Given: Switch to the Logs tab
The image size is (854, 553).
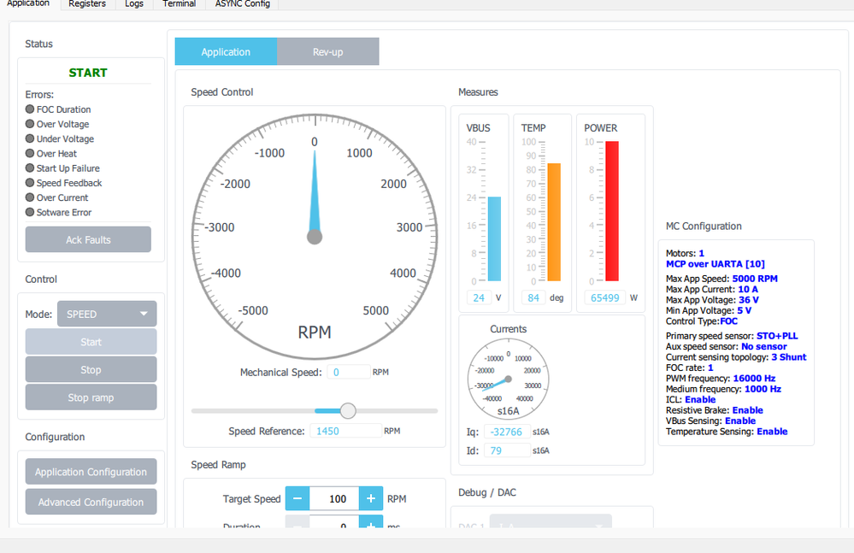Looking at the screenshot, I should [x=134, y=3].
